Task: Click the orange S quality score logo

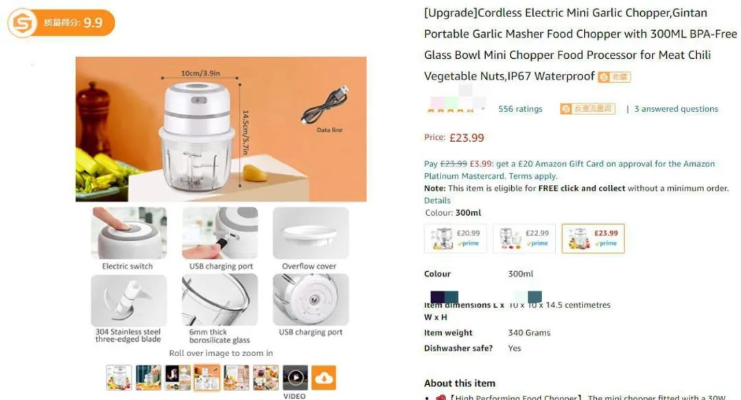Action: click(x=22, y=23)
